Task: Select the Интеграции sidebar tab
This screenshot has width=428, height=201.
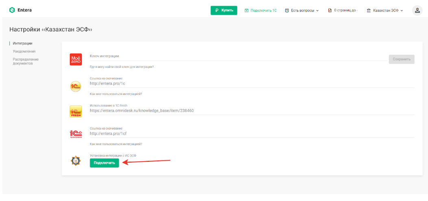Action: click(22, 43)
